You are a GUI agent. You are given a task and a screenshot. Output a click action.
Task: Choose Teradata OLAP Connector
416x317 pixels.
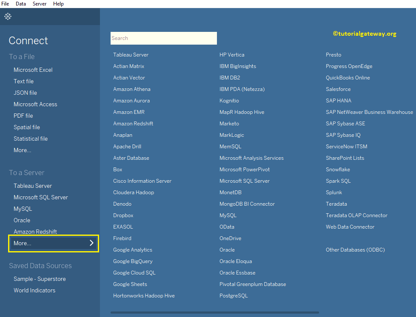point(356,215)
